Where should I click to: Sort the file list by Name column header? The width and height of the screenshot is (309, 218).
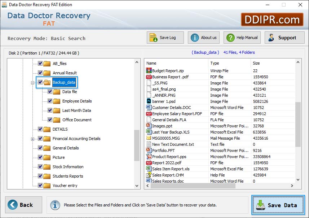click(x=177, y=63)
